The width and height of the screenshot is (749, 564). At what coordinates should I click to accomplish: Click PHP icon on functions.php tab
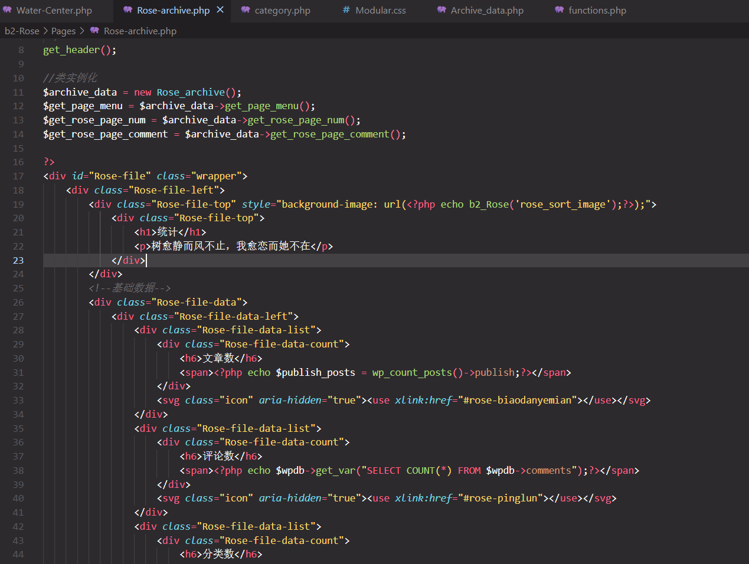(x=559, y=10)
